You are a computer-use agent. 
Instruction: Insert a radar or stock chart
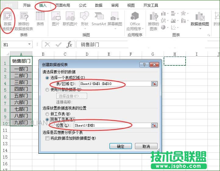[x=185, y=14]
